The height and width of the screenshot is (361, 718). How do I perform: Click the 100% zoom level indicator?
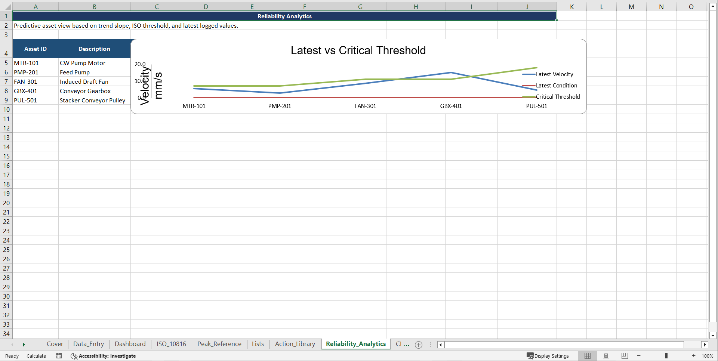point(708,356)
